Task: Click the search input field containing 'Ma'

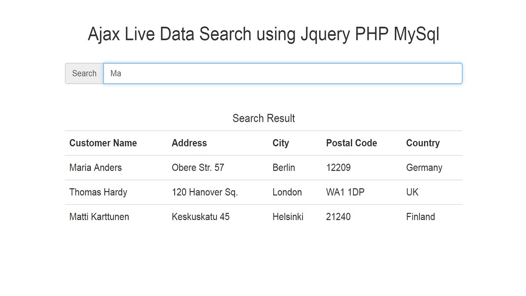Action: tap(283, 74)
